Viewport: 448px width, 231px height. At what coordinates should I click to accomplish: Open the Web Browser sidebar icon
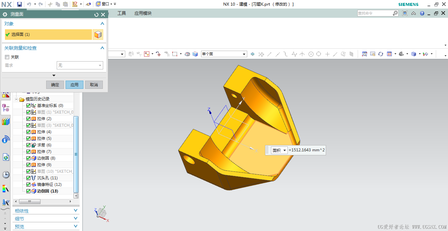(x=6, y=157)
